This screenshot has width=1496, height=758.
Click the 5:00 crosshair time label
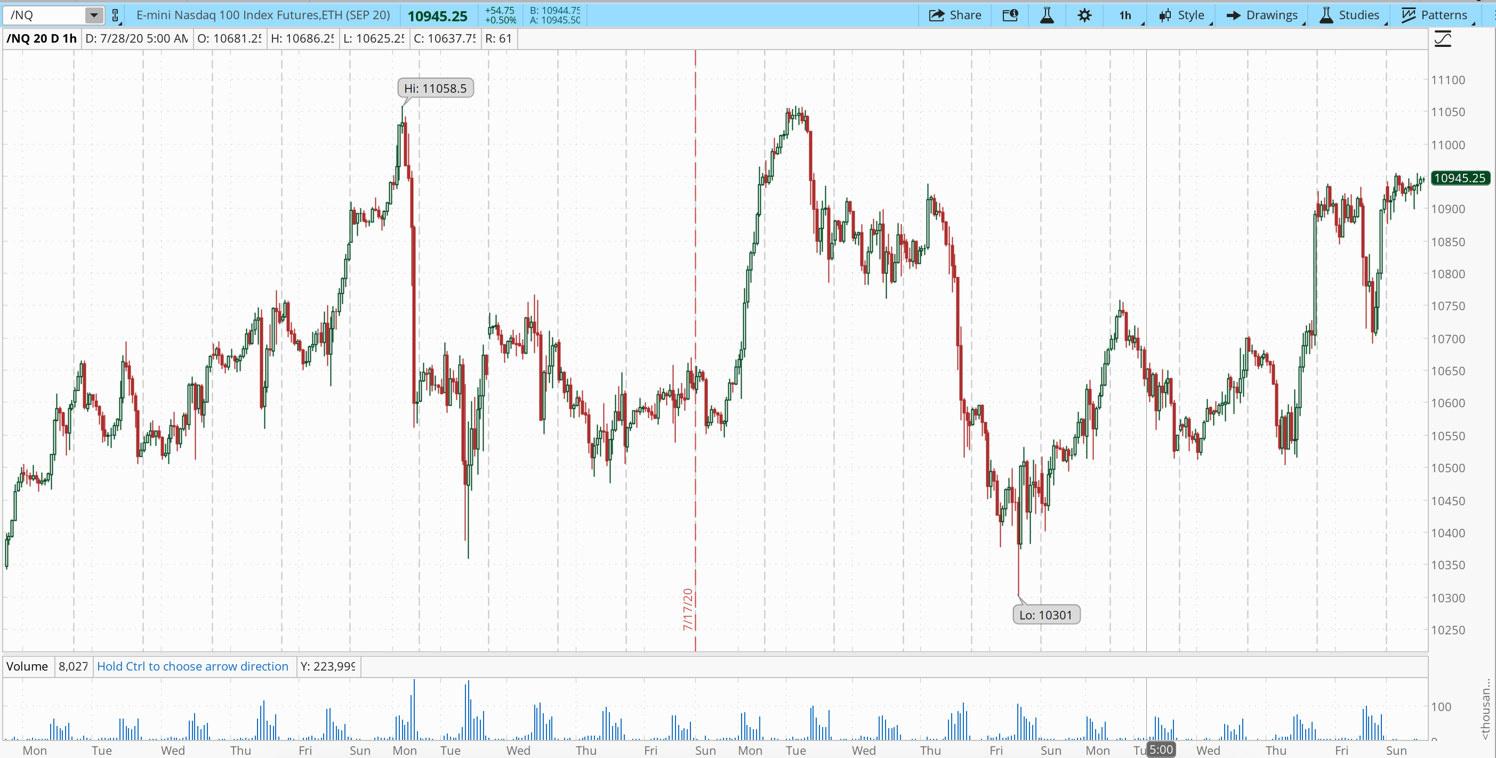[x=1162, y=749]
